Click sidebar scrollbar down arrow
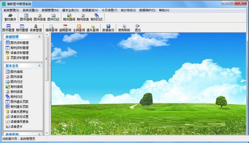Screen dimensions: 249x143 47,133
